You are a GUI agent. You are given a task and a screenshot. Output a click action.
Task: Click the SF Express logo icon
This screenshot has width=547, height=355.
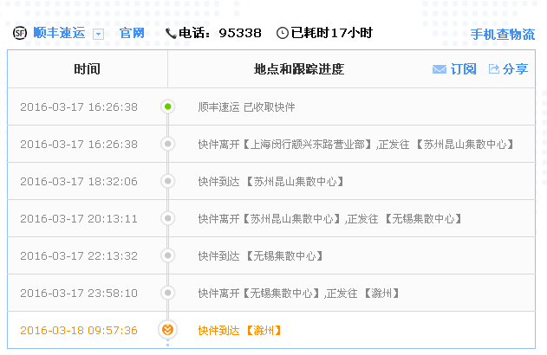click(20, 33)
